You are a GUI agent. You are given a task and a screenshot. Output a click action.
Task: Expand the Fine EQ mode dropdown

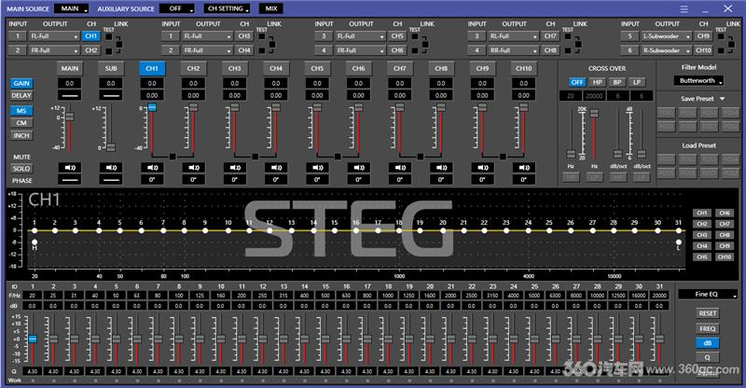click(708, 294)
